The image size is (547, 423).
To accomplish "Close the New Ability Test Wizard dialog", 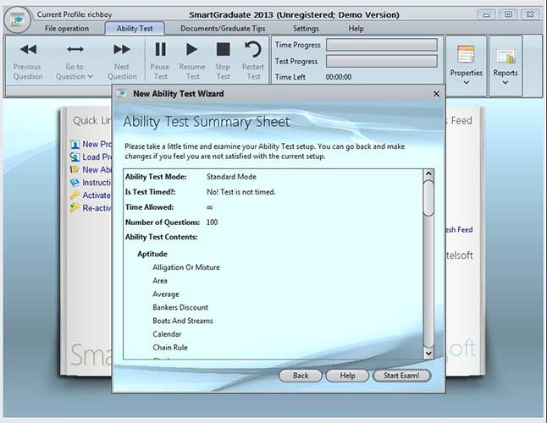I will click(x=436, y=94).
